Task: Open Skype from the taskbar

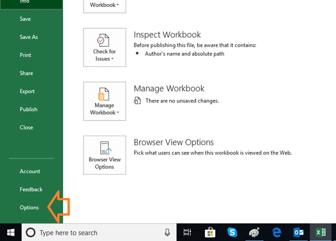Action: [x=231, y=232]
